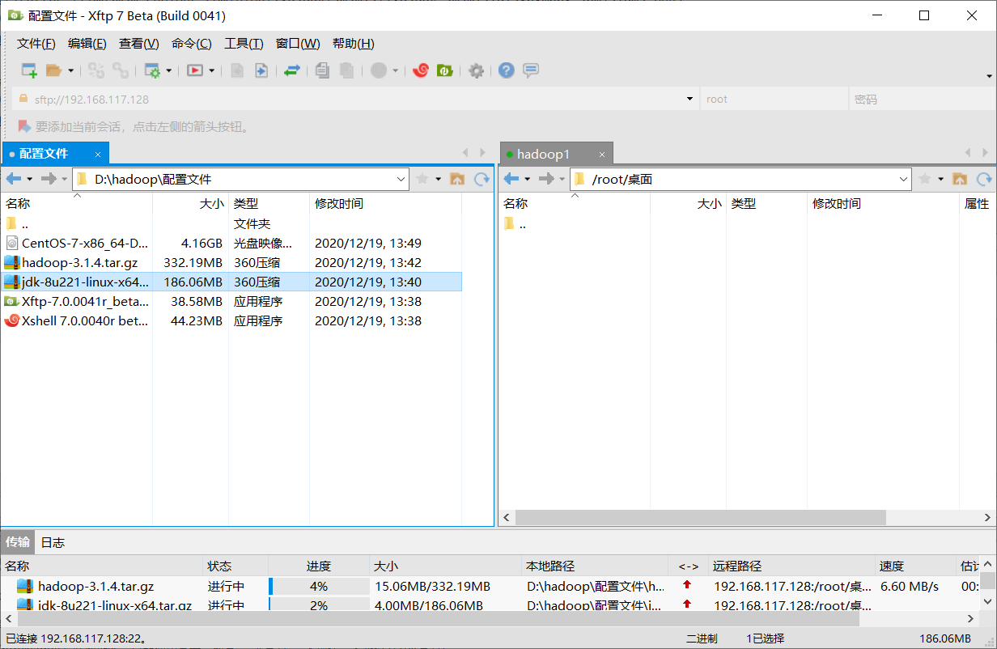The image size is (997, 649).
Task: Click the remote pane horizontal scrollbar
Action: (x=701, y=517)
